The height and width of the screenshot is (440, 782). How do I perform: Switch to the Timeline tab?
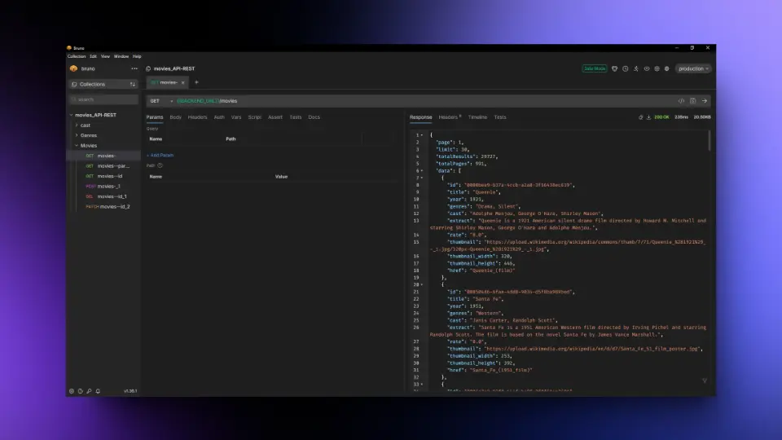(x=477, y=117)
